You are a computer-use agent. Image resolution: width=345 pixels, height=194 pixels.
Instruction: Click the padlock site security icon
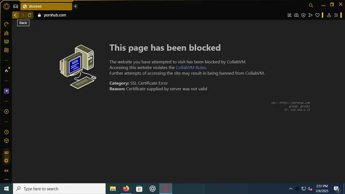(39, 15)
